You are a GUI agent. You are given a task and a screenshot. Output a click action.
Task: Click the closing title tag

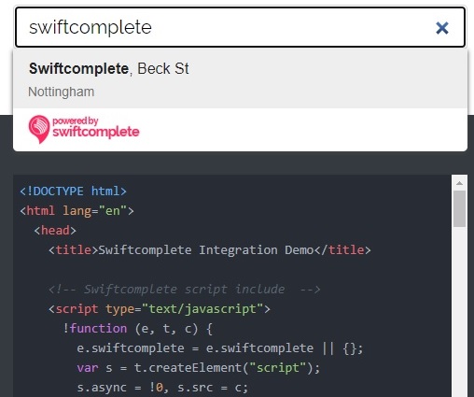pos(342,250)
